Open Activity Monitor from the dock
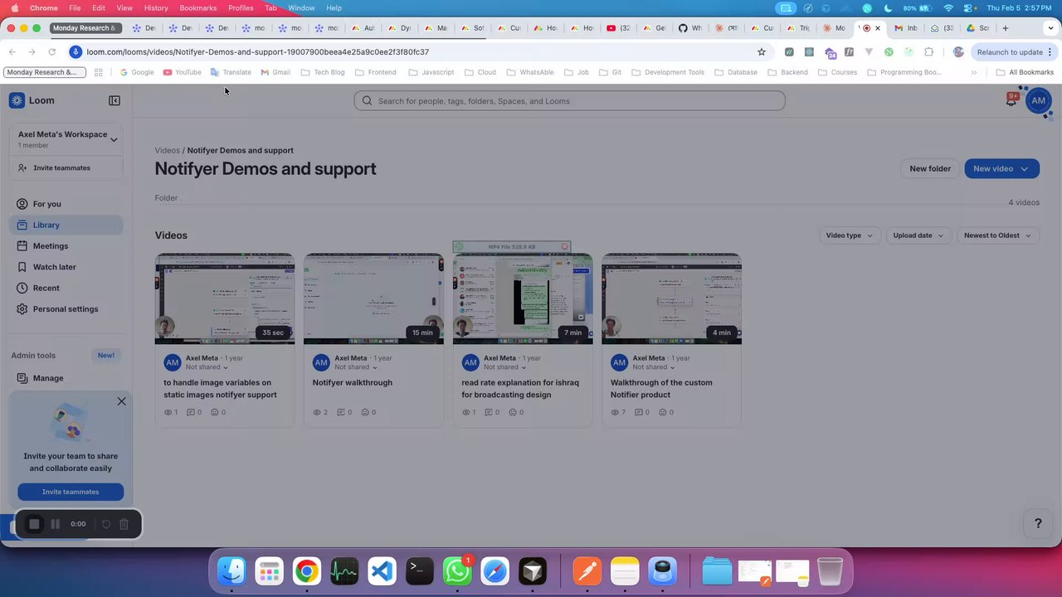The width and height of the screenshot is (1062, 597). tap(344, 571)
